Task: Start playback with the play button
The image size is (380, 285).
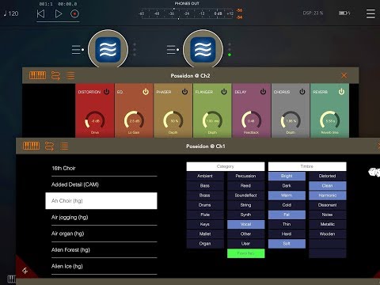Action: 59,13
